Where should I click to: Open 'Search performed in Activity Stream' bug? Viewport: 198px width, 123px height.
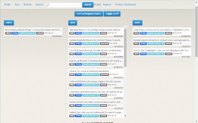point(96,61)
